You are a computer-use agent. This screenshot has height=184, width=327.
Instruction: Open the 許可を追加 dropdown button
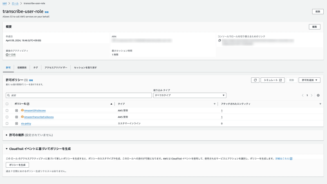point(309,80)
